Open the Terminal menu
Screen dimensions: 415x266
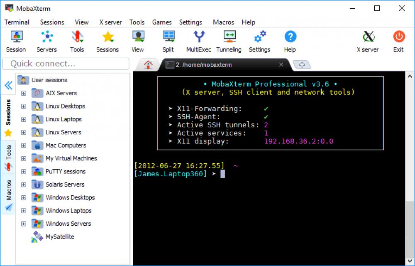point(17,22)
